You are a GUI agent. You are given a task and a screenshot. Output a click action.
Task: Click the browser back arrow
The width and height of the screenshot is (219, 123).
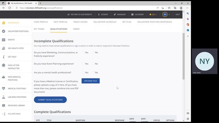[x=4, y=8]
